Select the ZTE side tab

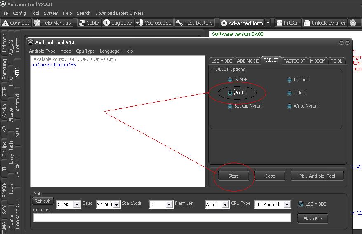(4, 91)
